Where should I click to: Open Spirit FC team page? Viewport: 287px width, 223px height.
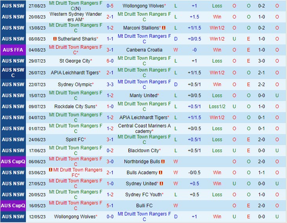tap(76, 140)
